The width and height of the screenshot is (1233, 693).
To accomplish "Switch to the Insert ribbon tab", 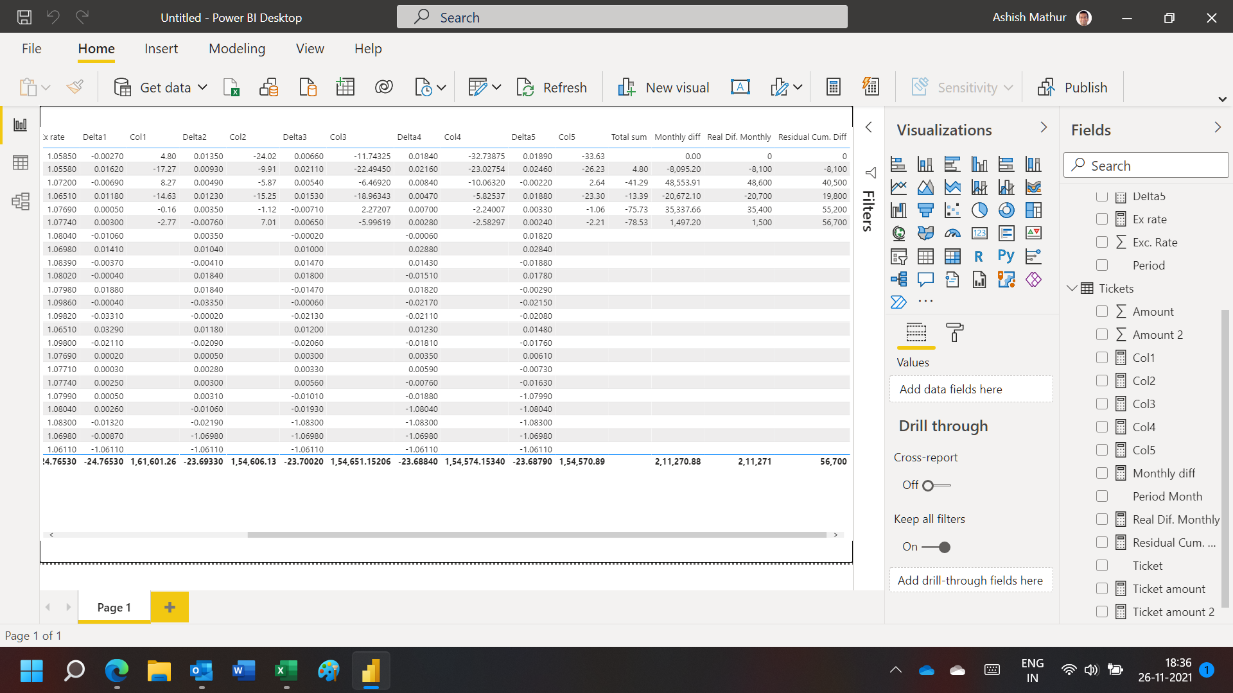I will click(x=161, y=49).
